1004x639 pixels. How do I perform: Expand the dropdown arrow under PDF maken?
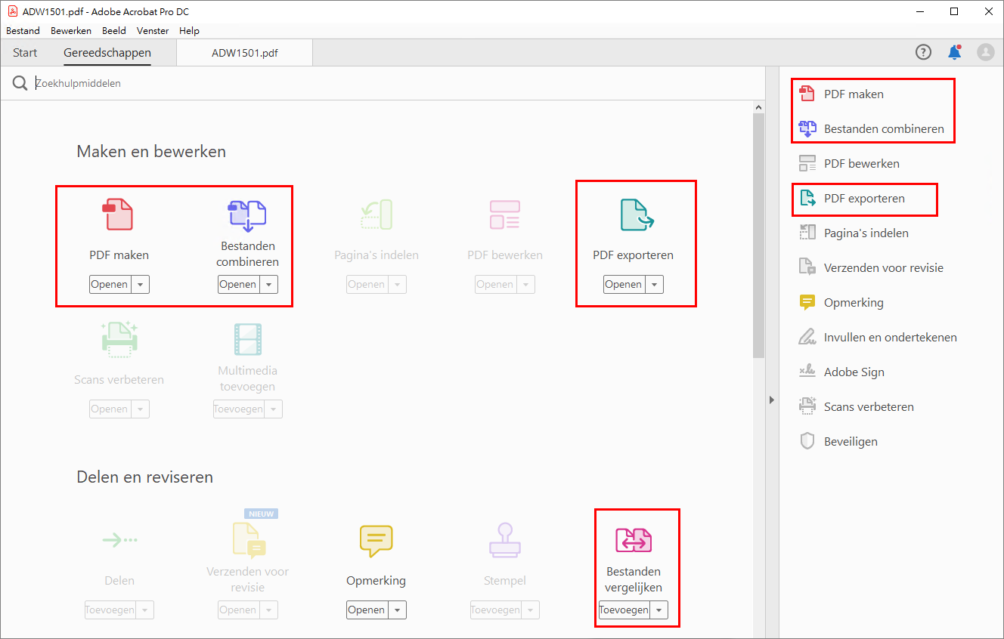141,285
